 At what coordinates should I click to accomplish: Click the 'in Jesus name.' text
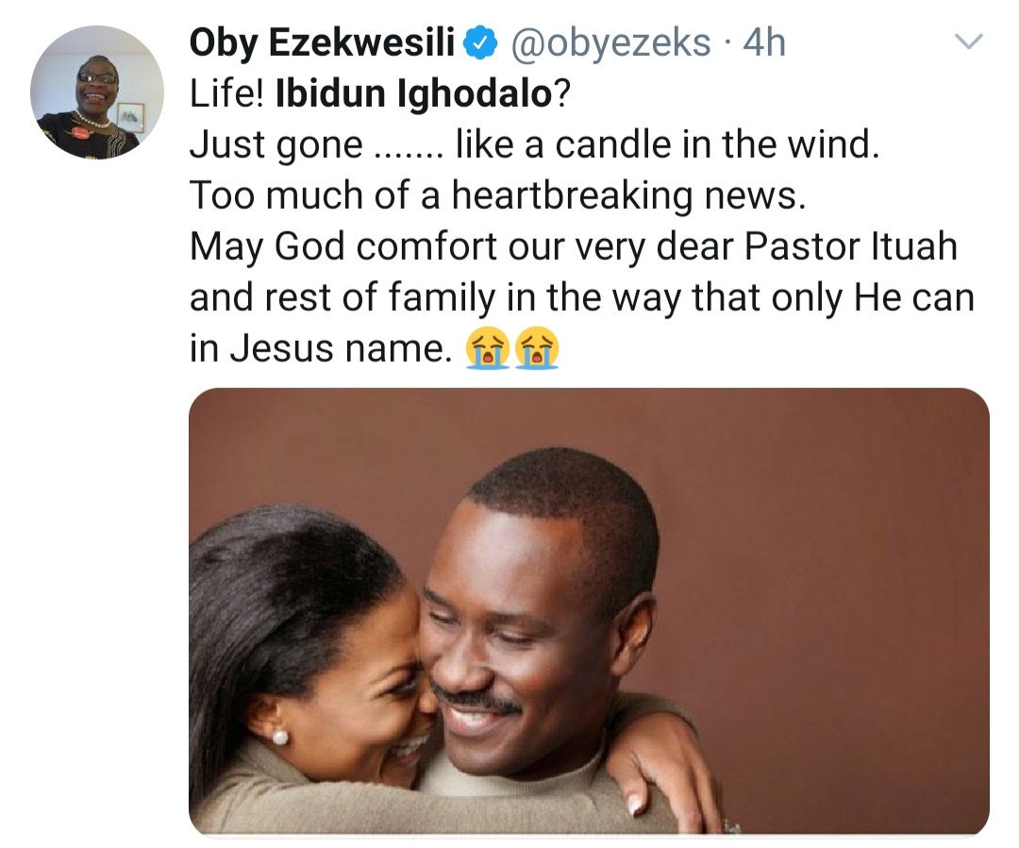click(x=321, y=348)
